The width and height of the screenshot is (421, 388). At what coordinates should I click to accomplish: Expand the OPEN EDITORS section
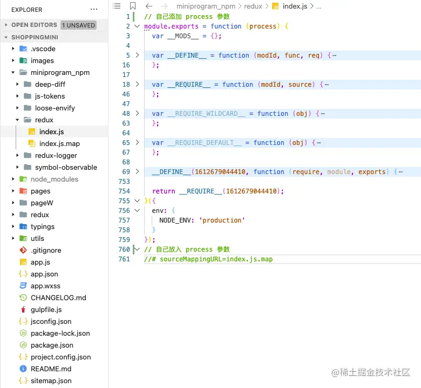tap(6, 25)
